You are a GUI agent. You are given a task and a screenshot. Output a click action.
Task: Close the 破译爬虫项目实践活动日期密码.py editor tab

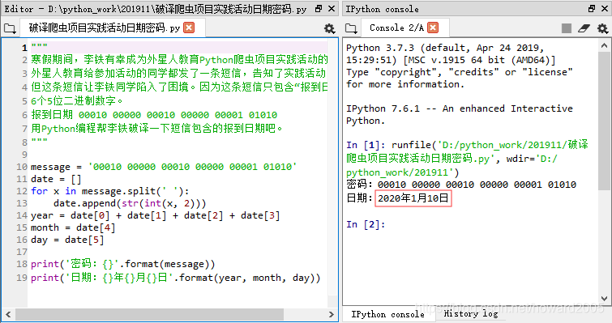(x=189, y=28)
